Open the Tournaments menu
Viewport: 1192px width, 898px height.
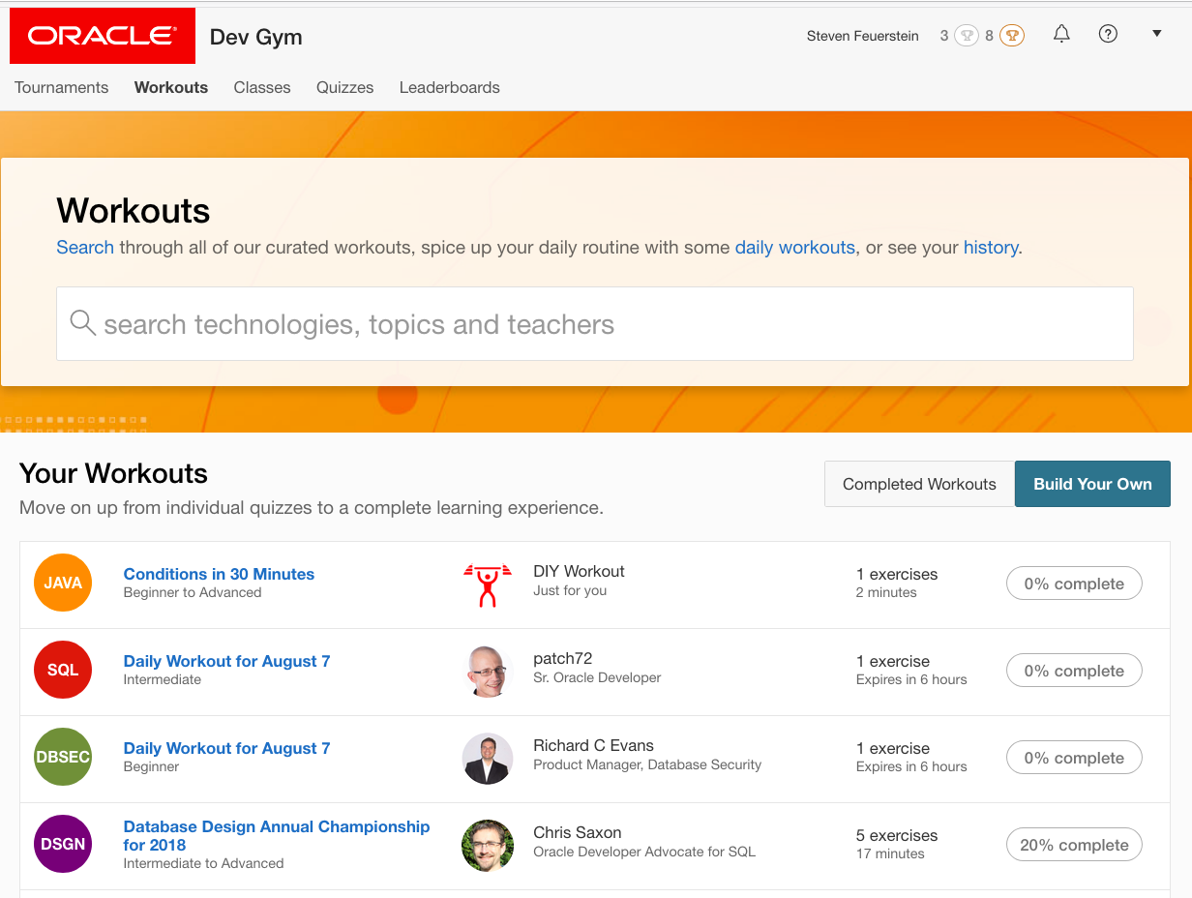pyautogui.click(x=62, y=87)
